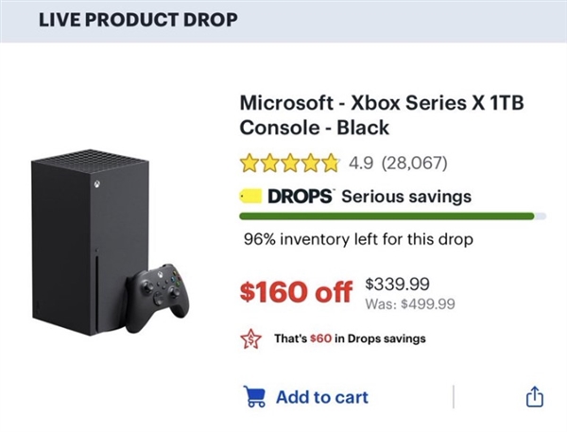This screenshot has height=432, width=567.
Task: Open the Xbox Series X console image
Action: click(110, 242)
